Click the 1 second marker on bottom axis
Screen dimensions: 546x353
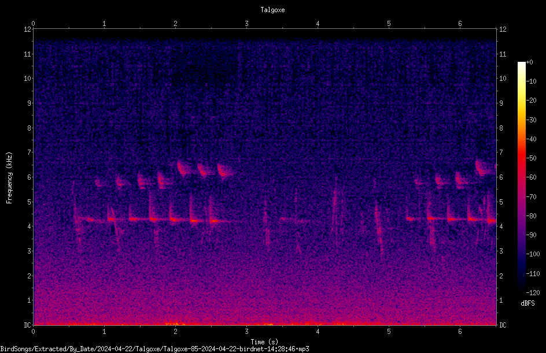coord(104,332)
